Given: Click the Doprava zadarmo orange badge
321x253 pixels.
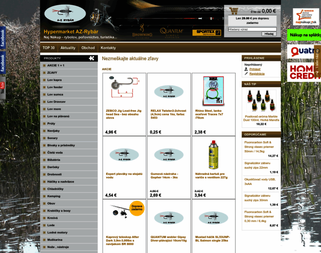Looking at the screenshot, I should click(x=137, y=208).
